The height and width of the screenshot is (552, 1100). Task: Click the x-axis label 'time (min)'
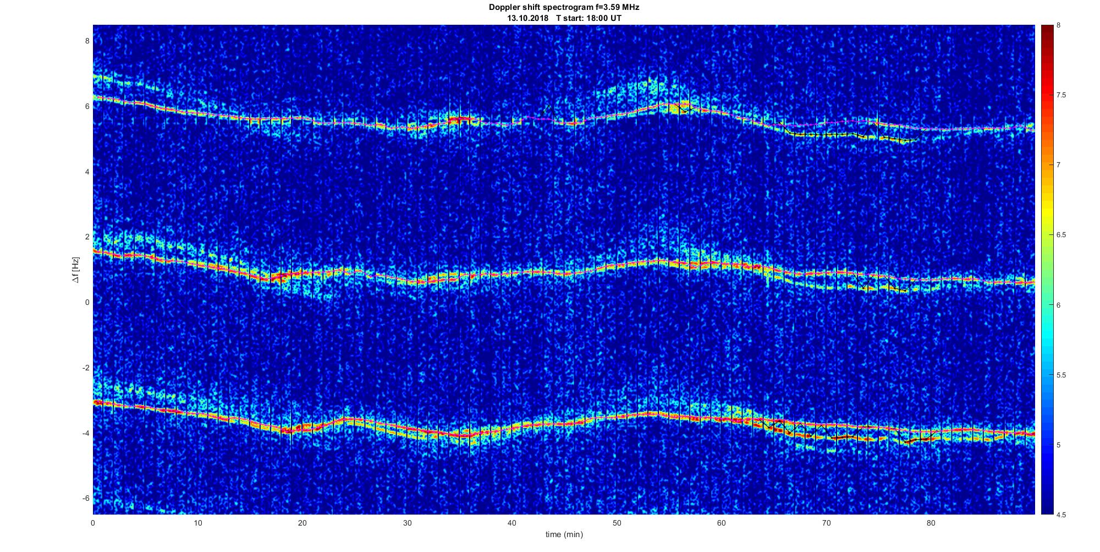(564, 534)
